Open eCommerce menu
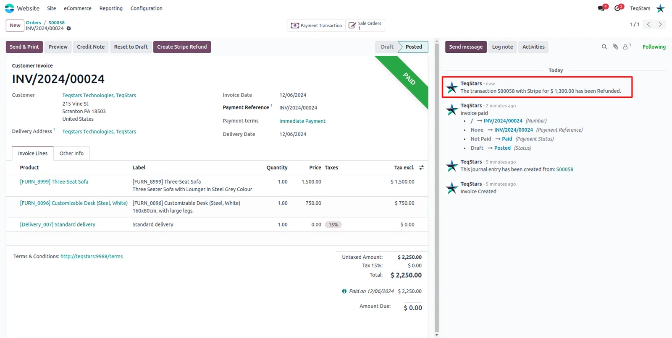This screenshot has height=338, width=672. pyautogui.click(x=78, y=8)
